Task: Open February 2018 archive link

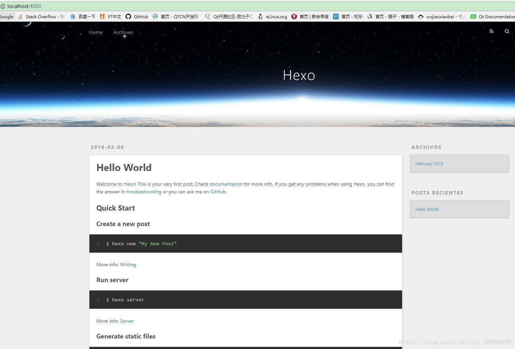Action: pyautogui.click(x=429, y=164)
